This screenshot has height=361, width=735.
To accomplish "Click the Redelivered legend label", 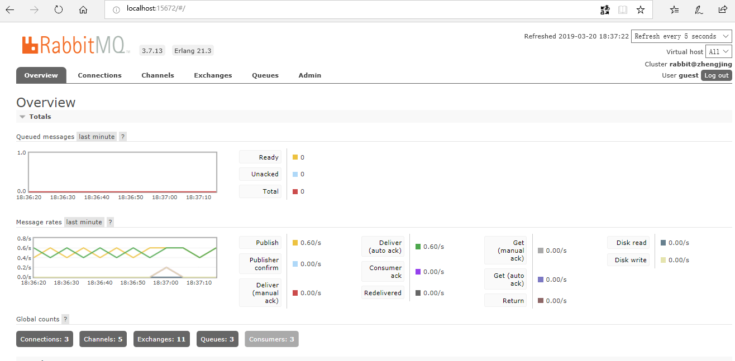I will 383,293.
